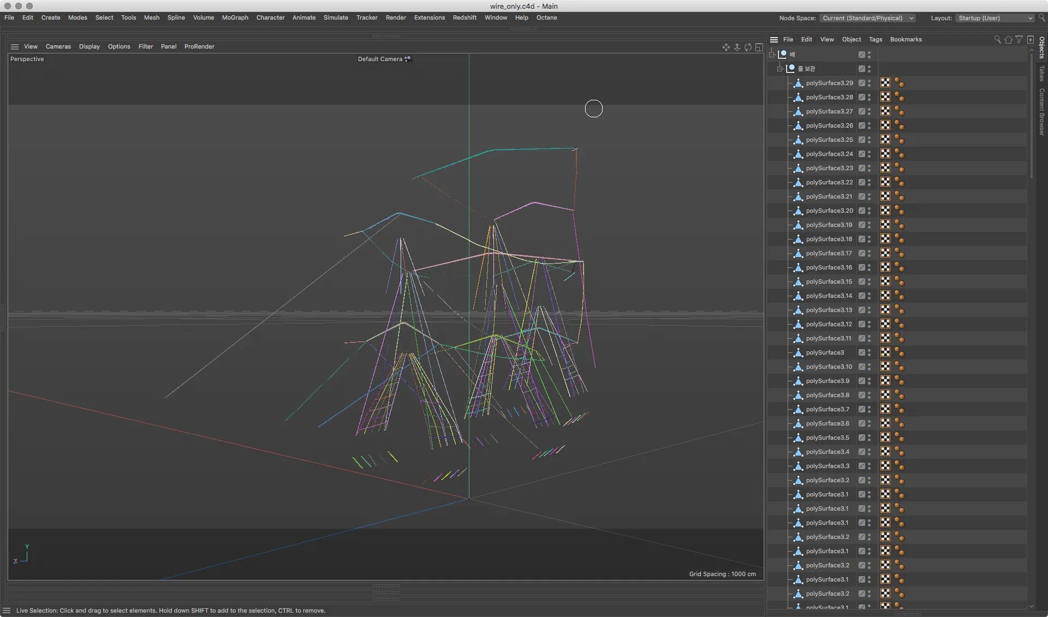
Task: Open the Node Space dropdown
Action: pyautogui.click(x=867, y=18)
